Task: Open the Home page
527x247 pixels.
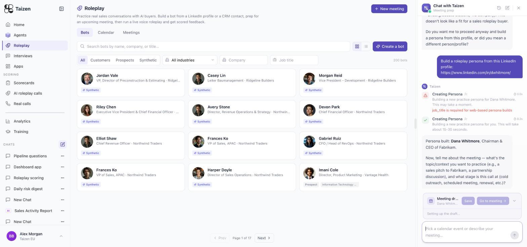Action: [35, 24]
